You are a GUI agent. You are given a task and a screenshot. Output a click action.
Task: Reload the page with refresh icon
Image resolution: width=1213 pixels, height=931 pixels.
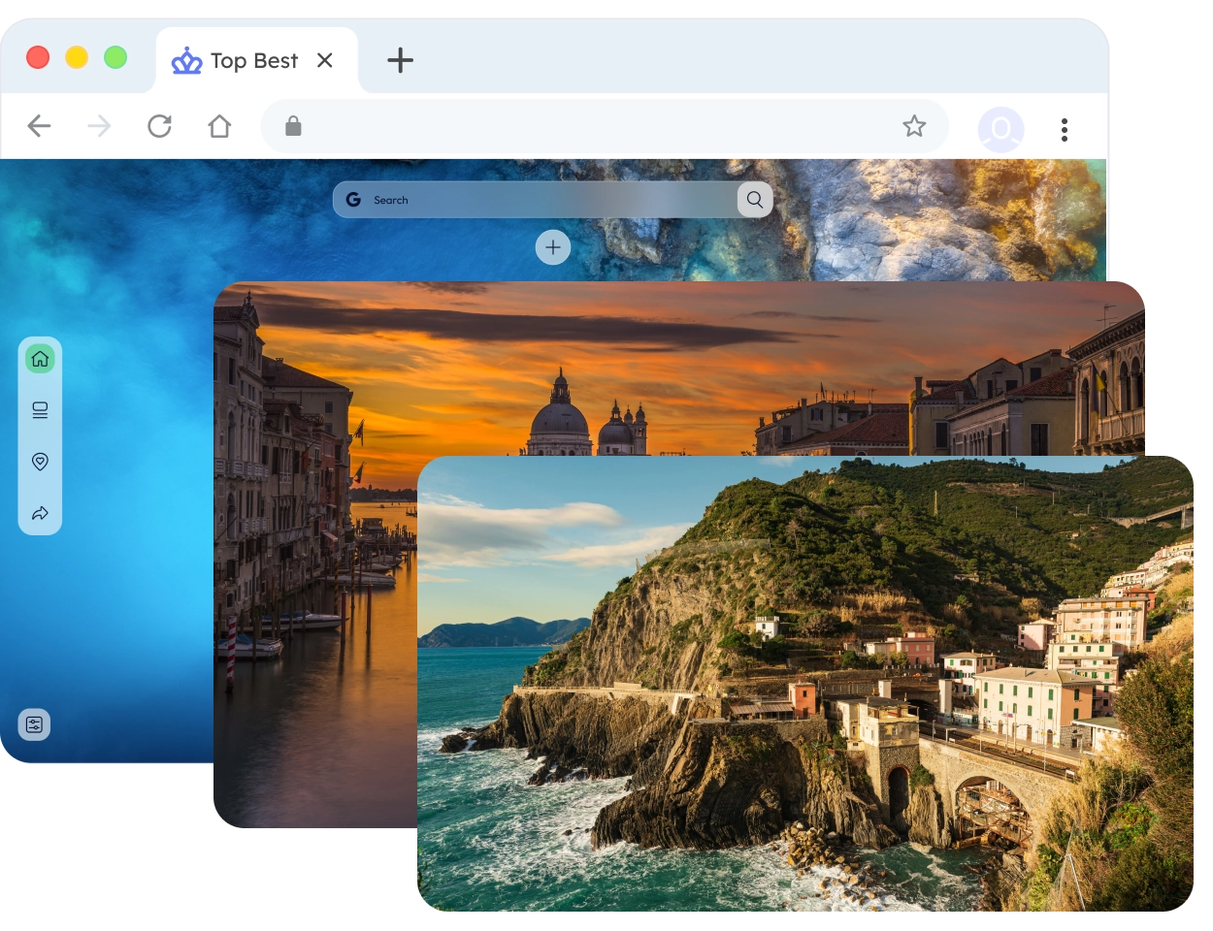(159, 126)
